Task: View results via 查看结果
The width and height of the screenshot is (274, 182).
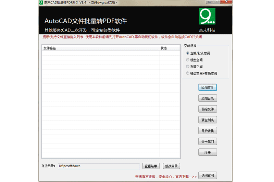Action: click(x=151, y=166)
